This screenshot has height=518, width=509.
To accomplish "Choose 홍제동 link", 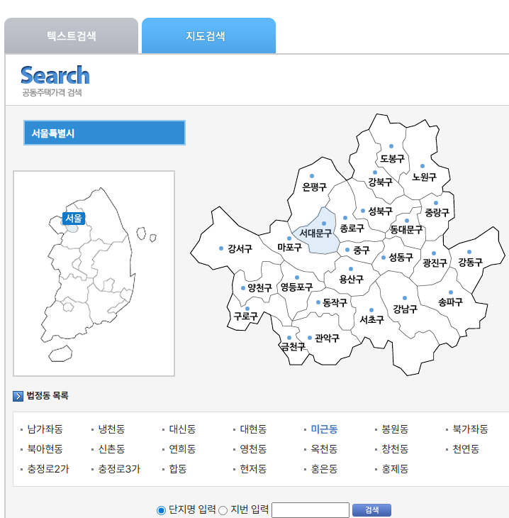I will (395, 469).
